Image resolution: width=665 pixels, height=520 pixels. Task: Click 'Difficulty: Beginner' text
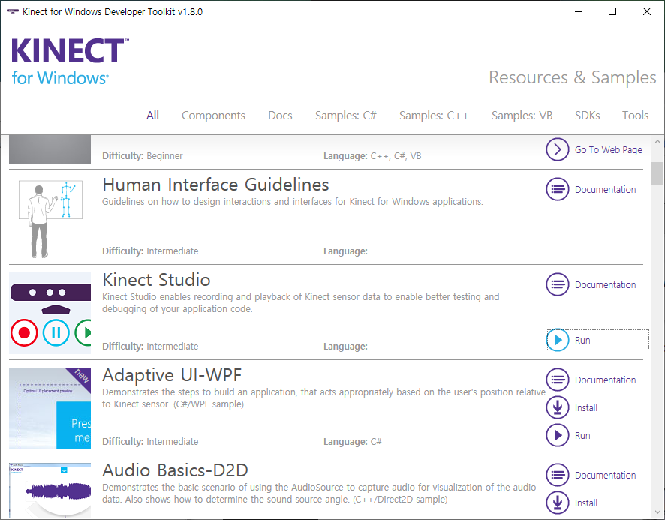click(x=143, y=156)
